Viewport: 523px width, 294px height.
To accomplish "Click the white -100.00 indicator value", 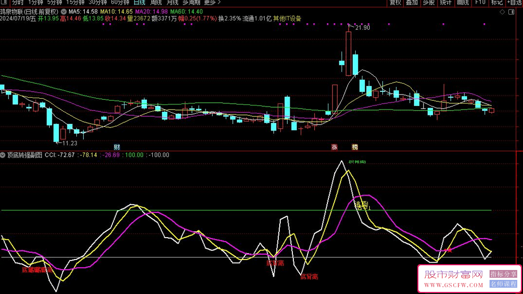I will click(x=159, y=155).
